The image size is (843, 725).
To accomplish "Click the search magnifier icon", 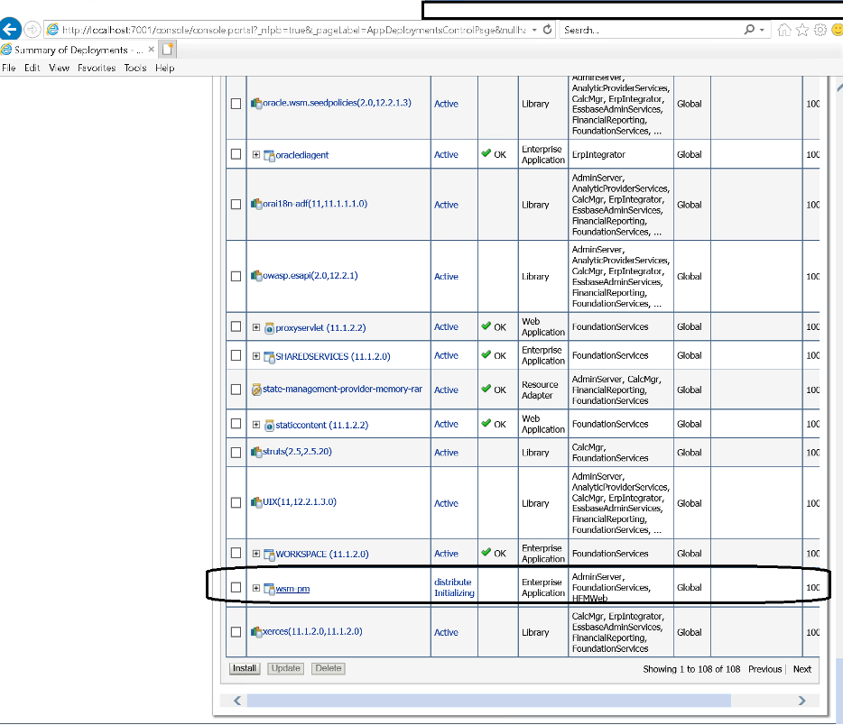I will (x=749, y=30).
